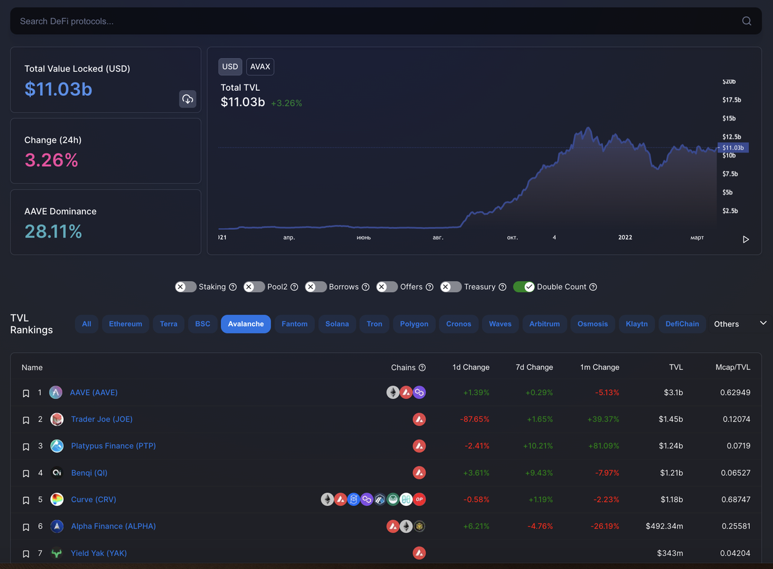
Task: Select the Arbitrum chain tab
Action: [x=545, y=324]
